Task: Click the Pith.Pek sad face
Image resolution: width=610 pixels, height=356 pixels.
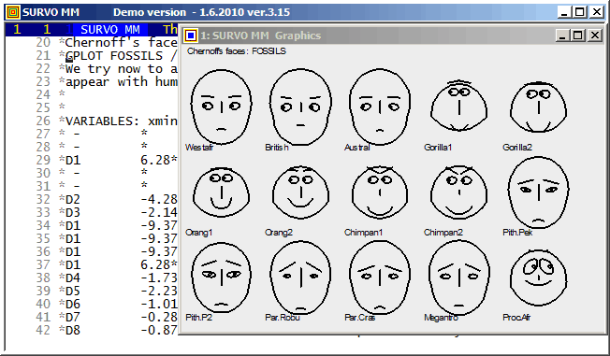Action: pyautogui.click(x=539, y=192)
